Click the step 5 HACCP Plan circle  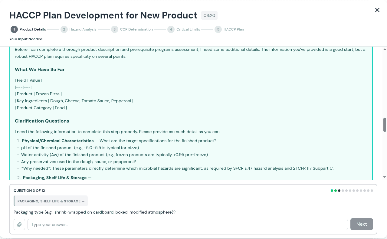[x=218, y=29]
